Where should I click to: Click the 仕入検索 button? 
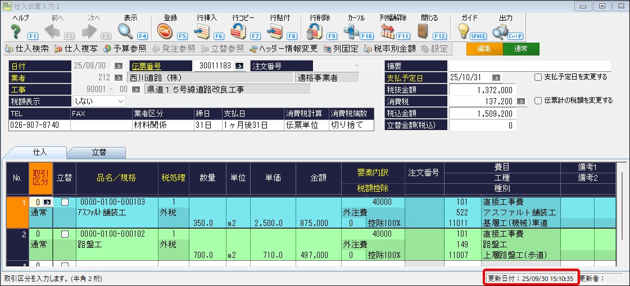(27, 49)
